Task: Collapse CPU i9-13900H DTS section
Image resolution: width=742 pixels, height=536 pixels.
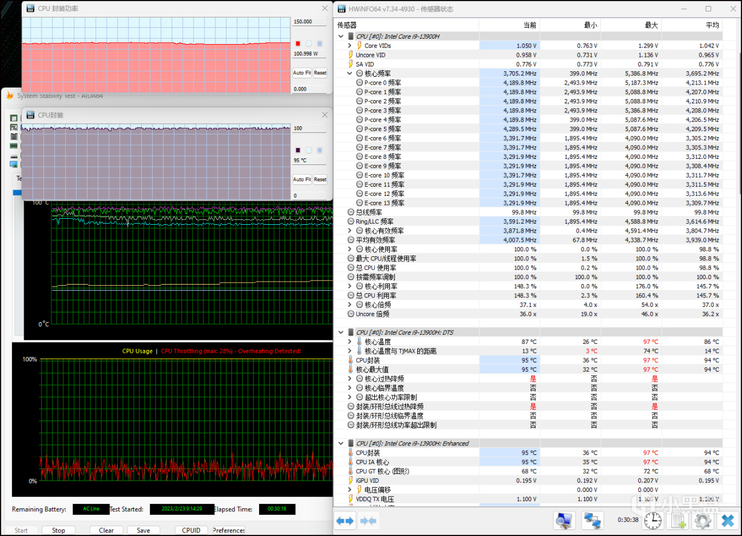Action: coord(341,332)
